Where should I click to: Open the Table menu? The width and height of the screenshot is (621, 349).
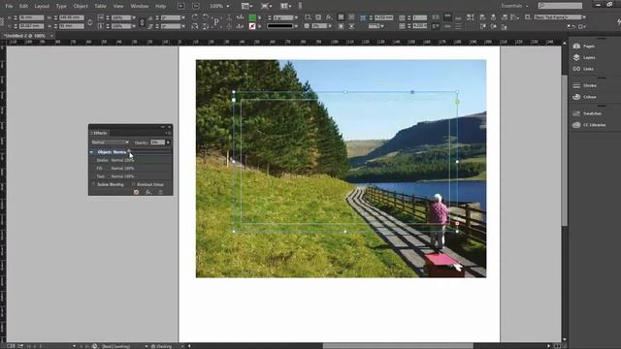100,6
